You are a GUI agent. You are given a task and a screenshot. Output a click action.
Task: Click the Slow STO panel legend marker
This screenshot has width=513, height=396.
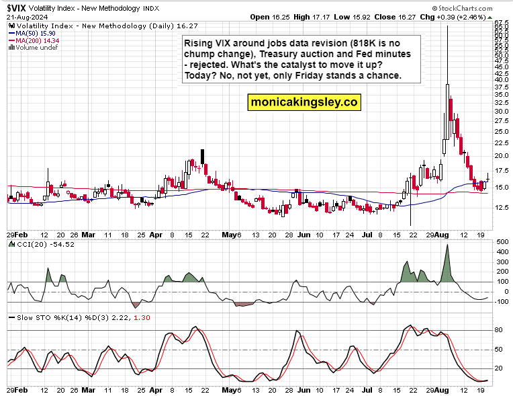10,317
